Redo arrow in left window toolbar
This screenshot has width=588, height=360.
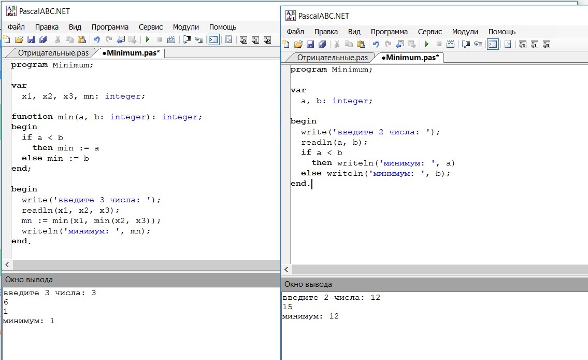tap(109, 39)
